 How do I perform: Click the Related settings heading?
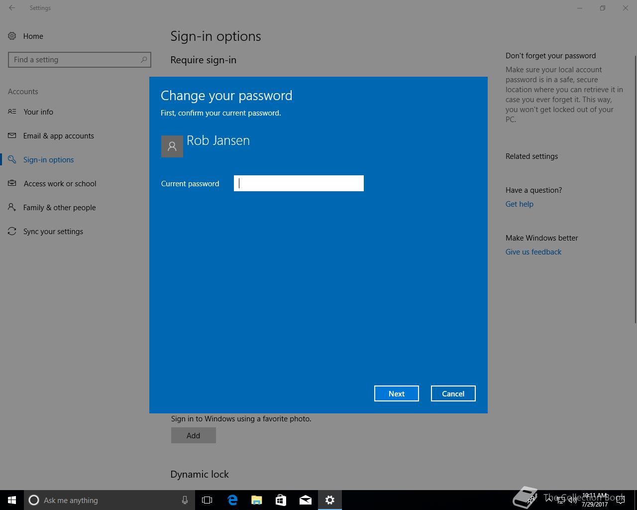(x=531, y=156)
